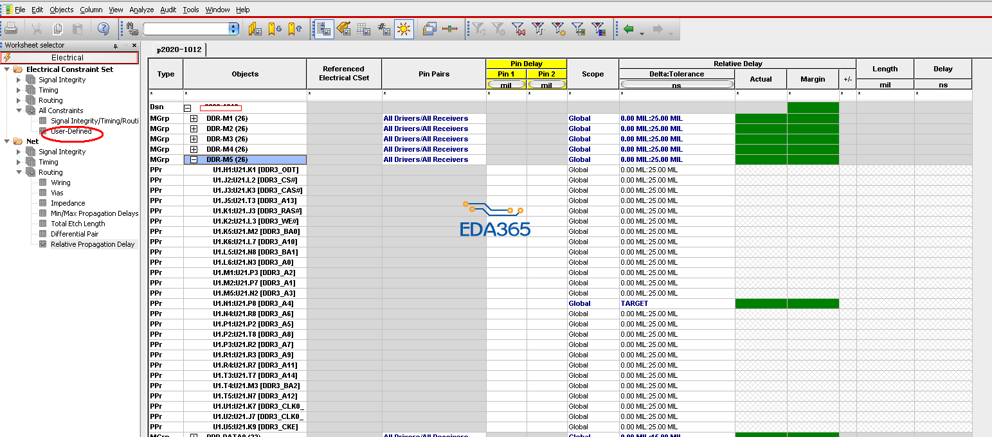Screen dimensions: 992x437
Task: Click the first gray filter funnel icon
Action: [478, 29]
